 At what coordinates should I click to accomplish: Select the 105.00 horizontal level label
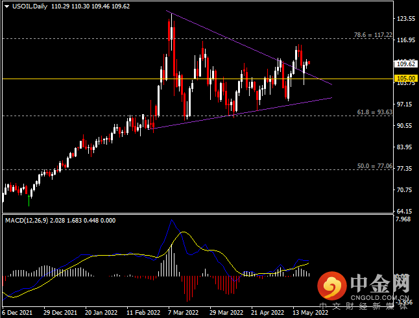pos(405,78)
